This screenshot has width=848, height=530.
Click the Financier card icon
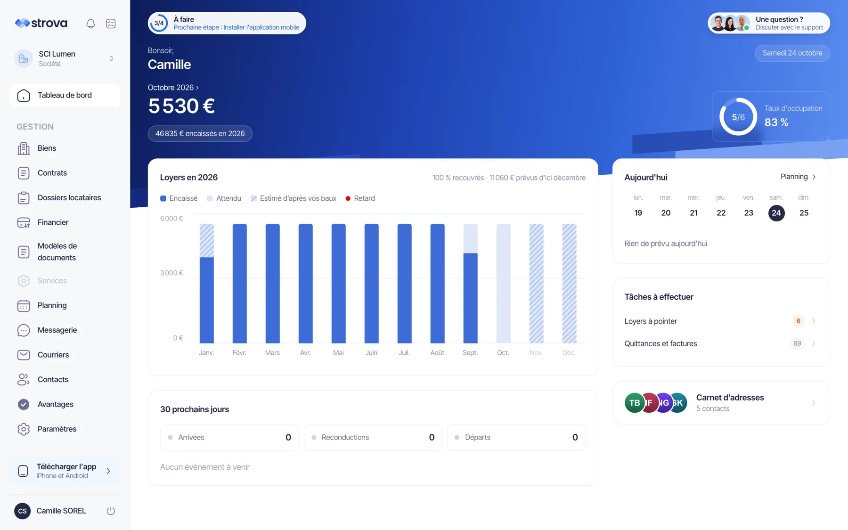click(x=24, y=222)
